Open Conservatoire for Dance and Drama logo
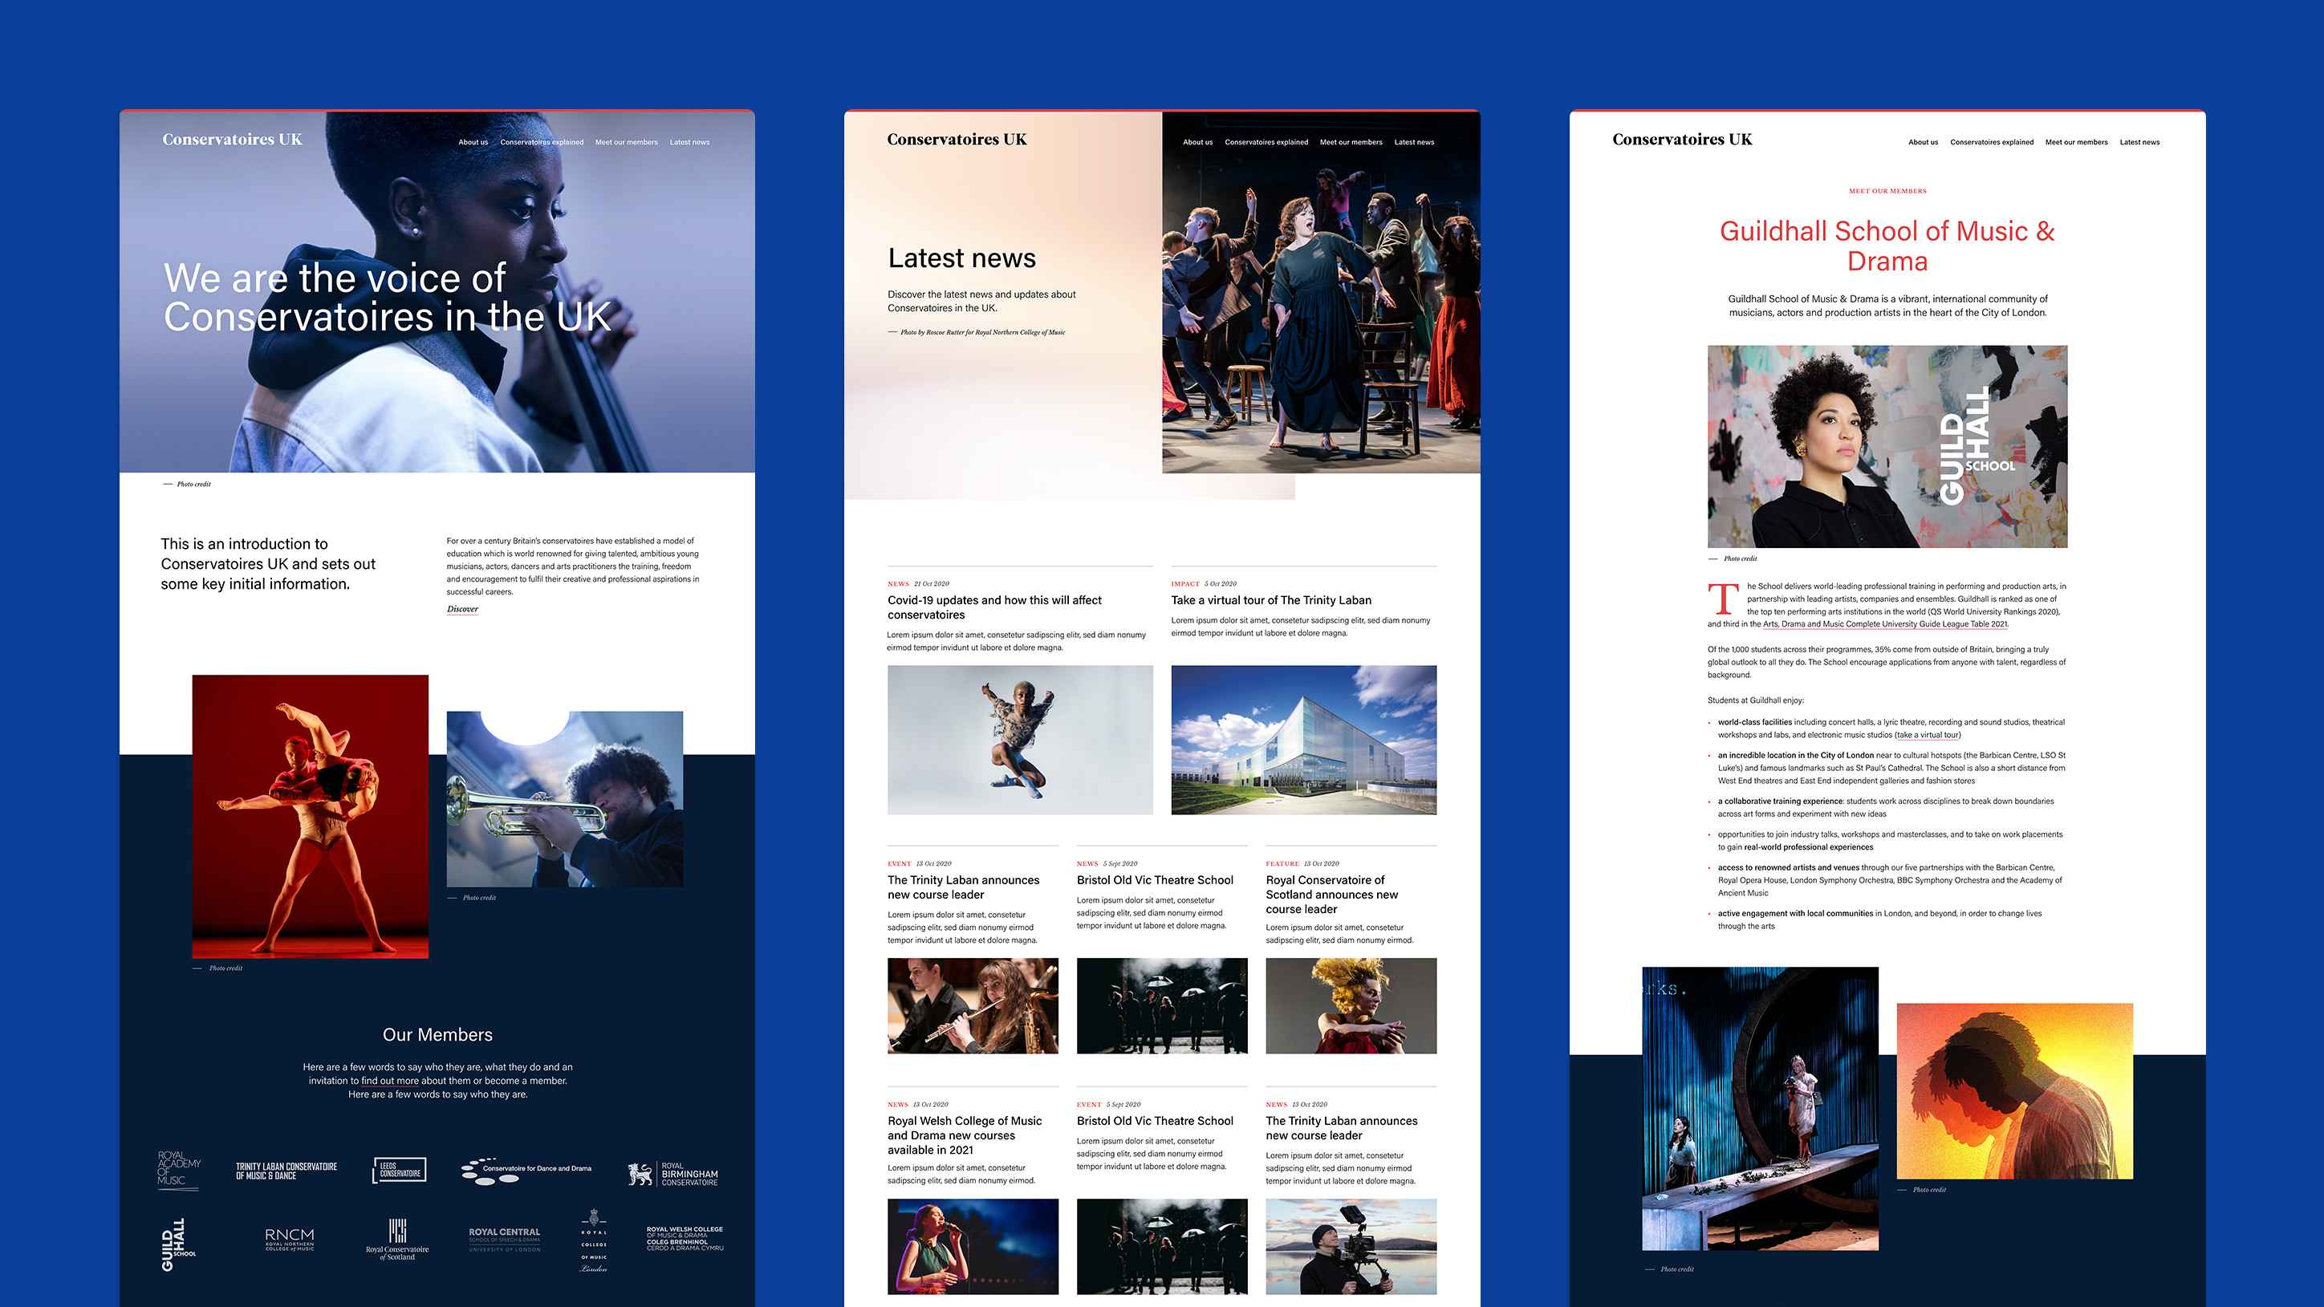The width and height of the screenshot is (2324, 1307). click(526, 1170)
